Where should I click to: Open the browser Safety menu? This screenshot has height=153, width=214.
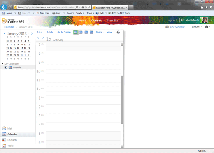tap(80, 13)
